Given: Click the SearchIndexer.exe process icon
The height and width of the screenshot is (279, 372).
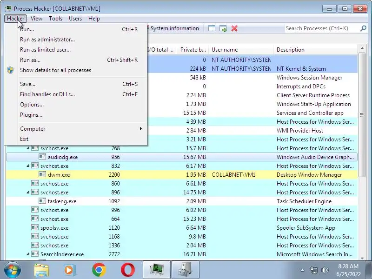Looking at the screenshot, I should tap(35, 254).
